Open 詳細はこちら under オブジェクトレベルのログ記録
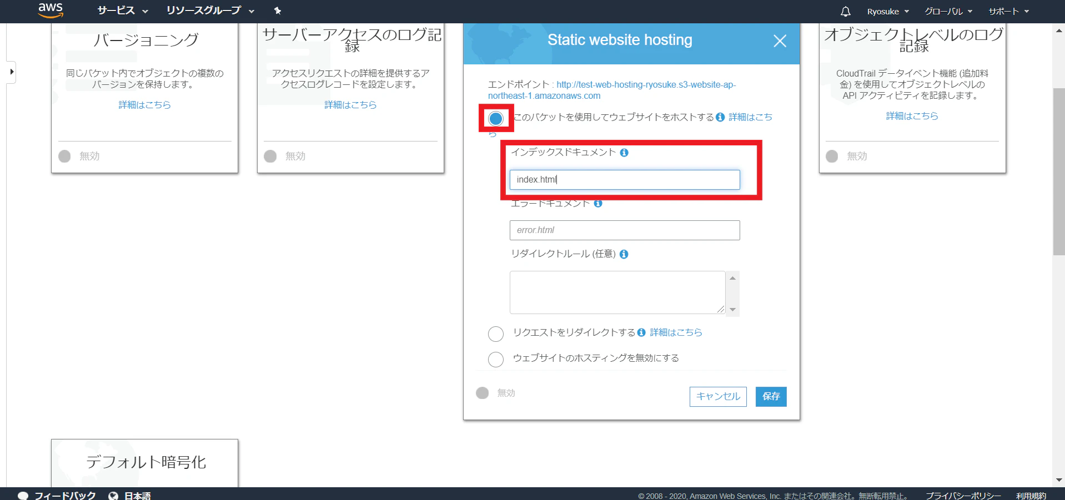The height and width of the screenshot is (500, 1065). [x=912, y=116]
